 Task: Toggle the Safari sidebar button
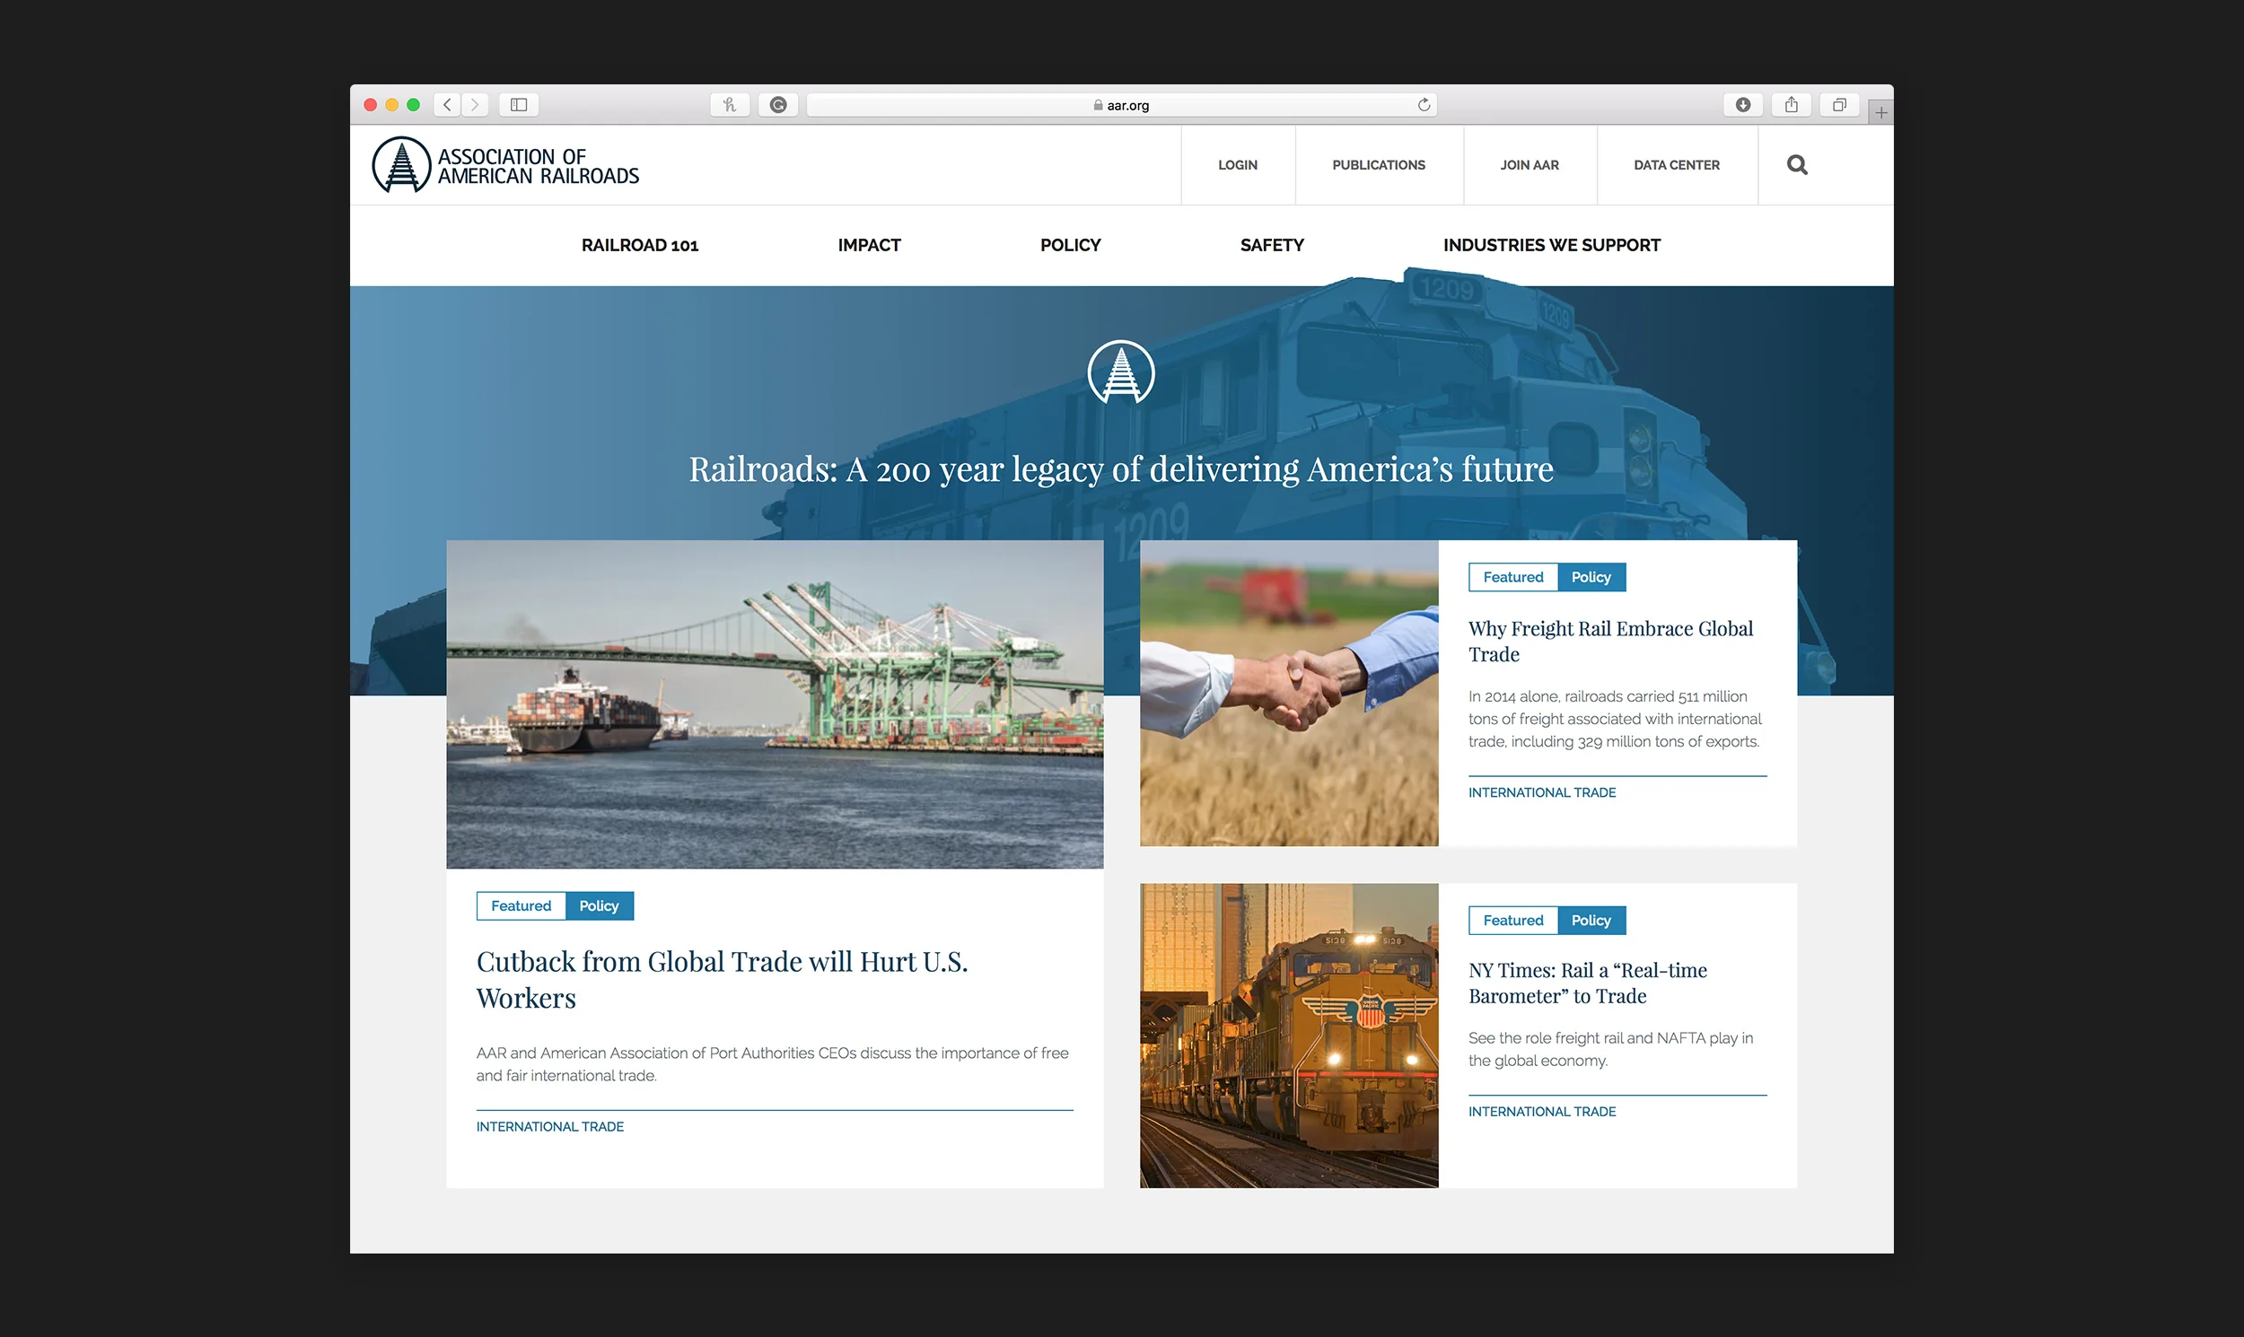[518, 104]
